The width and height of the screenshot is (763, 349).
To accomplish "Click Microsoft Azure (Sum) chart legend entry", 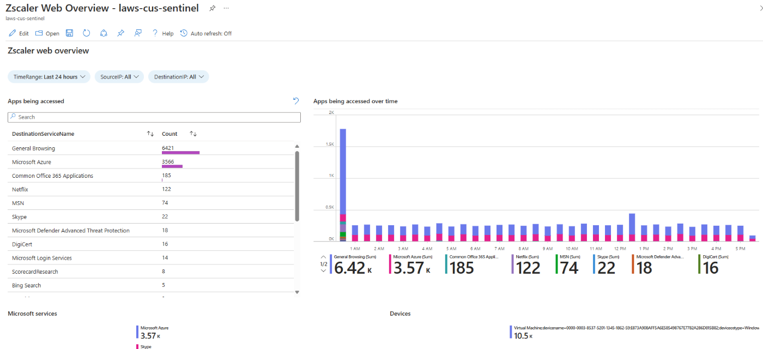I will click(x=412, y=264).
